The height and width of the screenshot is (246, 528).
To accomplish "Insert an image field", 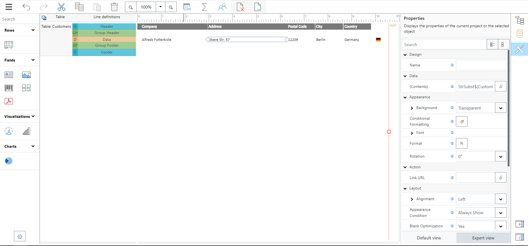I will point(26,75).
